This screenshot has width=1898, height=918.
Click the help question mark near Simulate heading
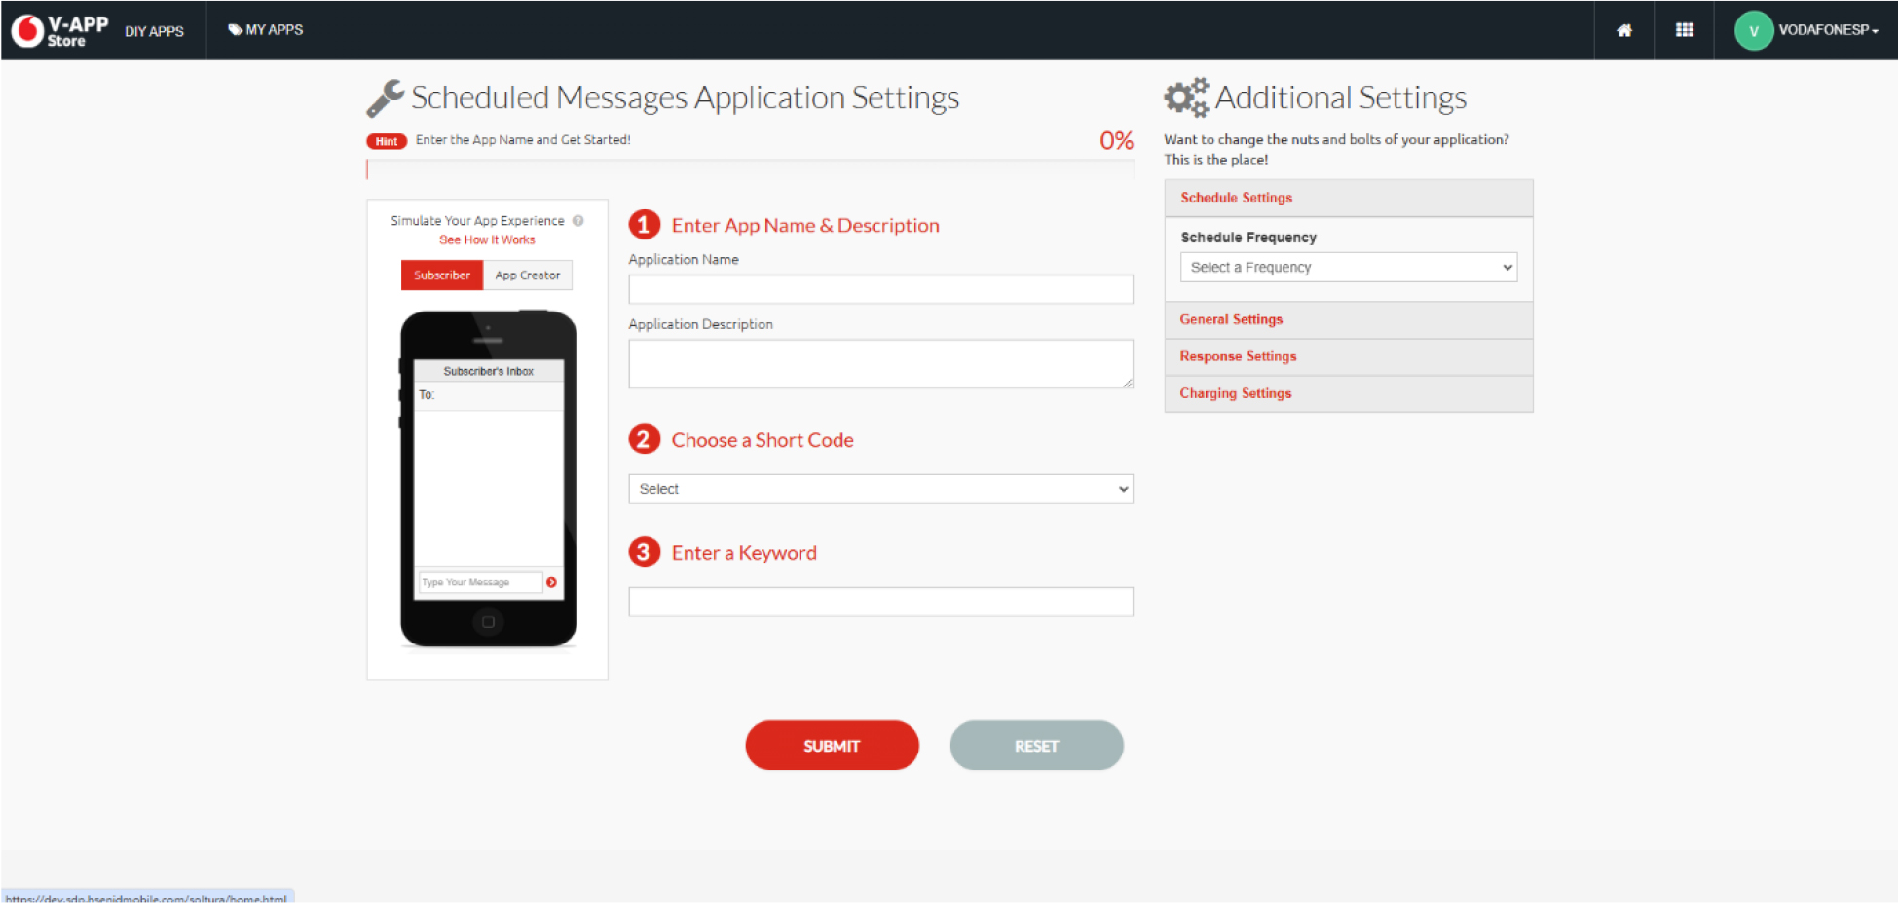[578, 220]
